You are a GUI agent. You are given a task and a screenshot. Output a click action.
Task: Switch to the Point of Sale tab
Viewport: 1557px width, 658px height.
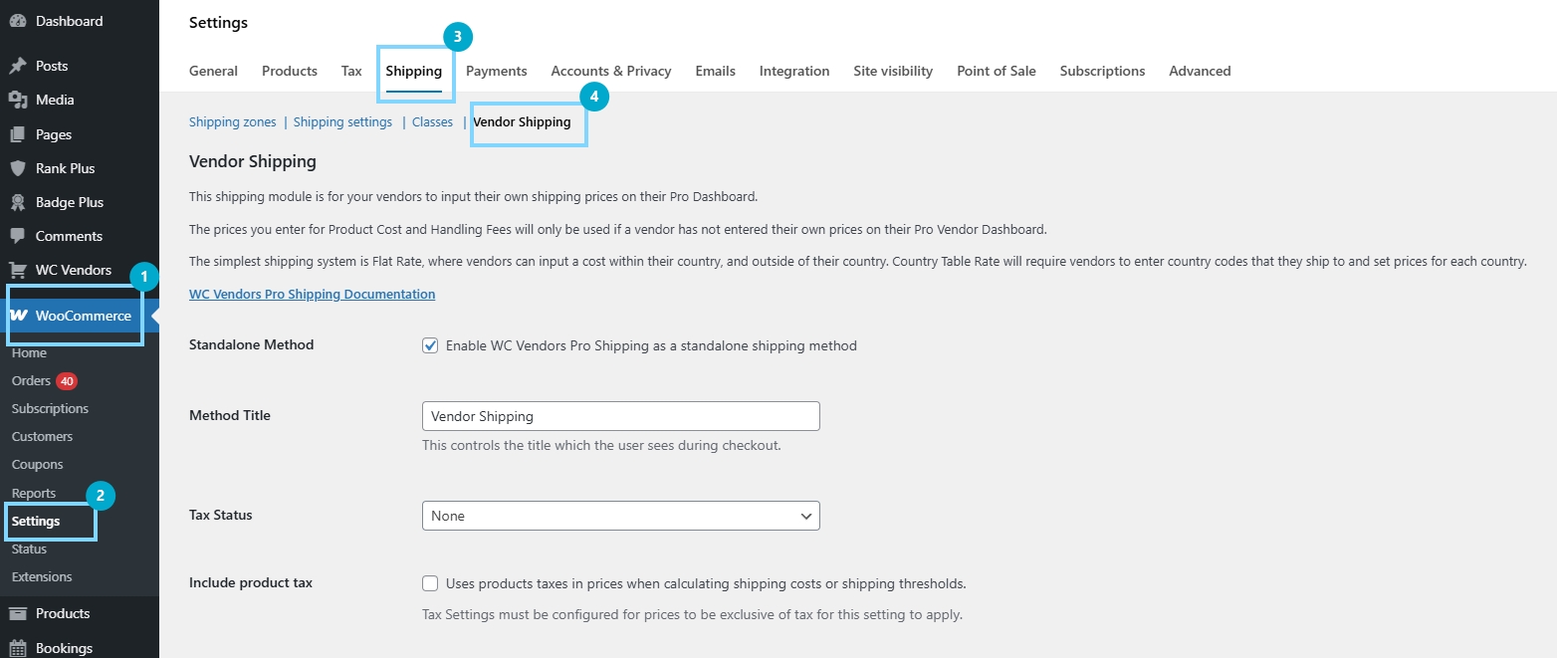996,71
